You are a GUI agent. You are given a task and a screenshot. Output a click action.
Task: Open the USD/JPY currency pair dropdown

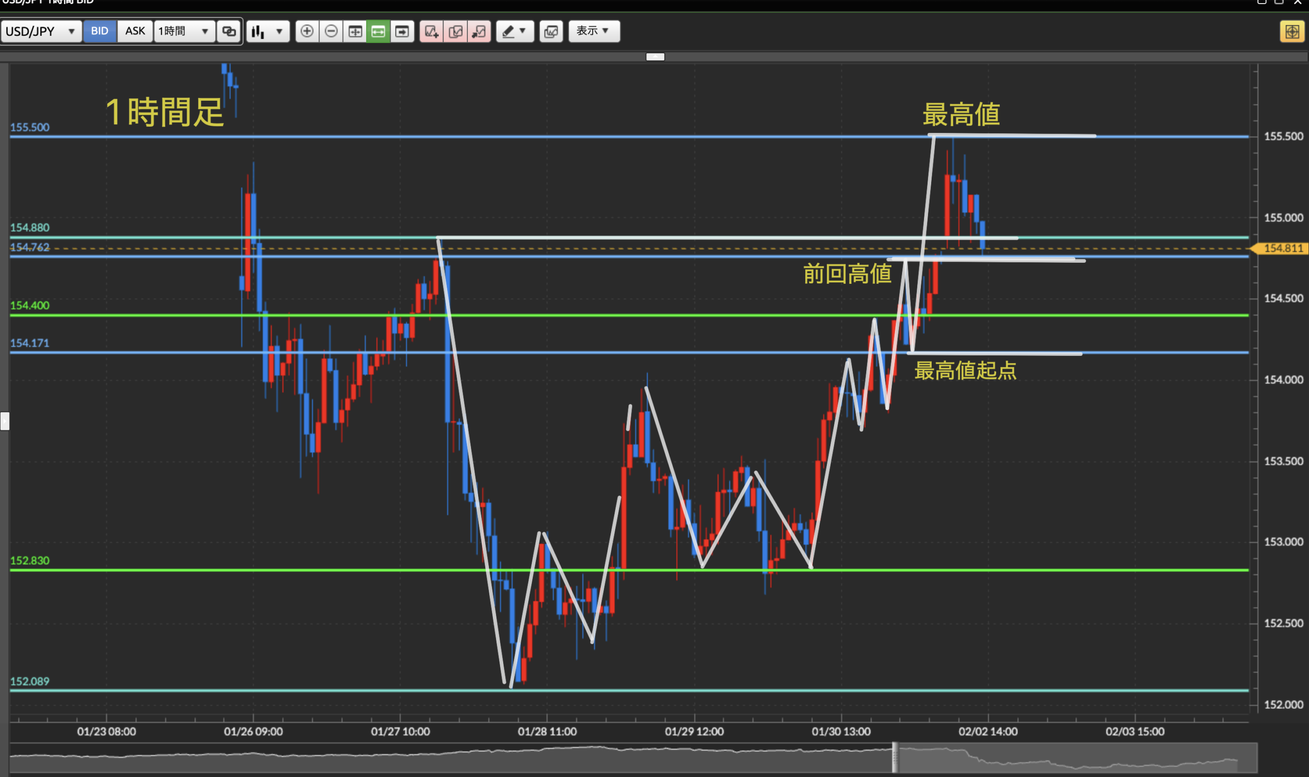click(41, 31)
